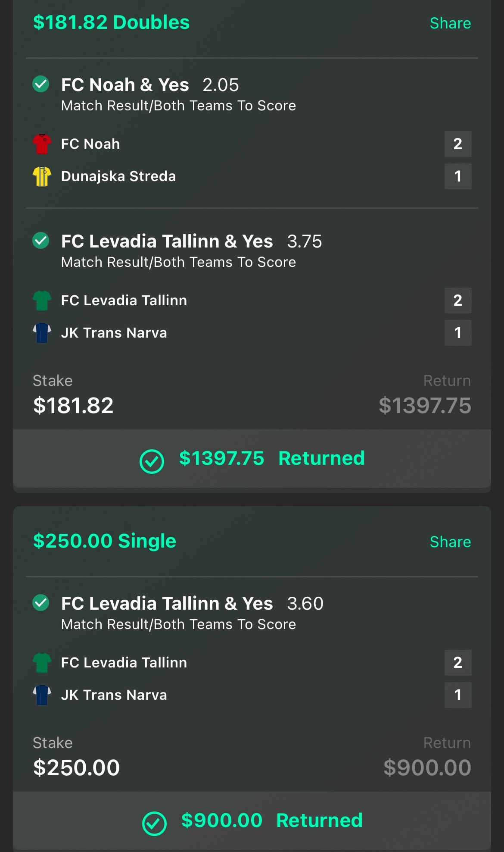This screenshot has width=504, height=852.
Task: Click FC Noah score box showing 2
Action: click(x=458, y=144)
